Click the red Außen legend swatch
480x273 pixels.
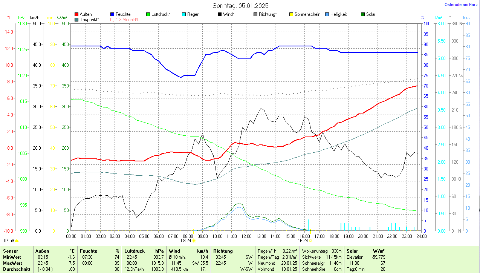(77, 14)
